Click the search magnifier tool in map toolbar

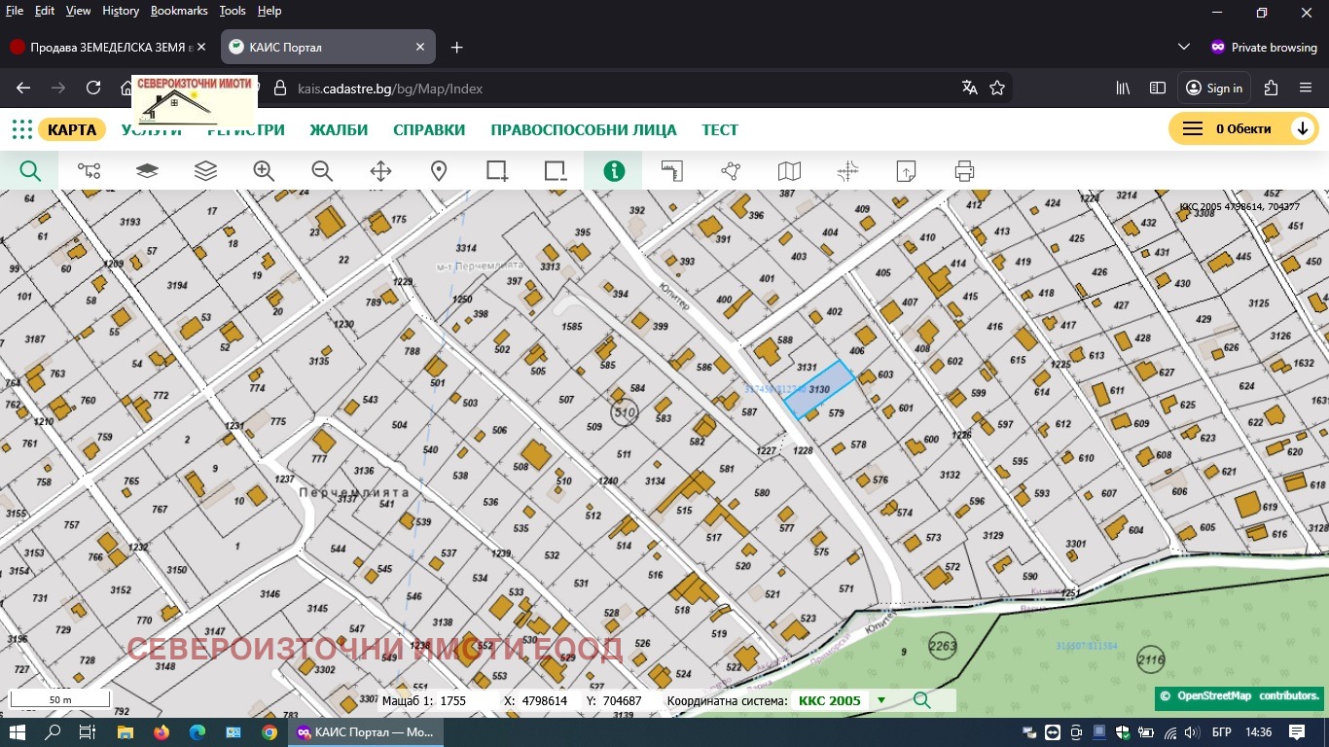pyautogui.click(x=30, y=171)
